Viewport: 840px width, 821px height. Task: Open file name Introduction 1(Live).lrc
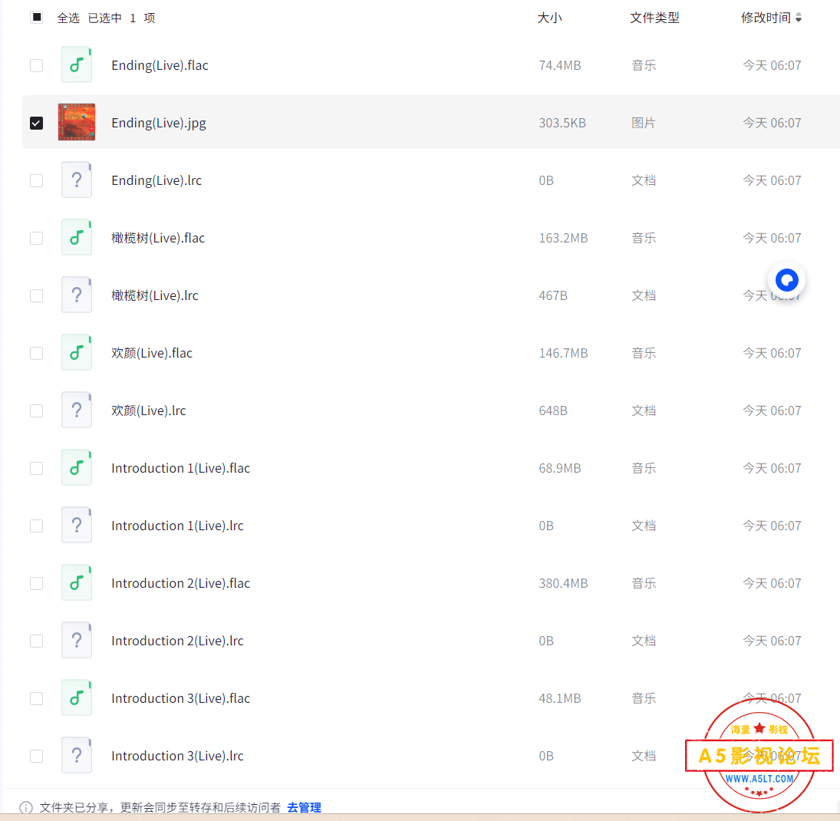coord(177,526)
